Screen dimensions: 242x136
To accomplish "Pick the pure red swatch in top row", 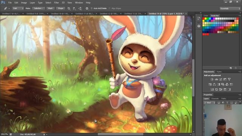I will tap(203, 19).
